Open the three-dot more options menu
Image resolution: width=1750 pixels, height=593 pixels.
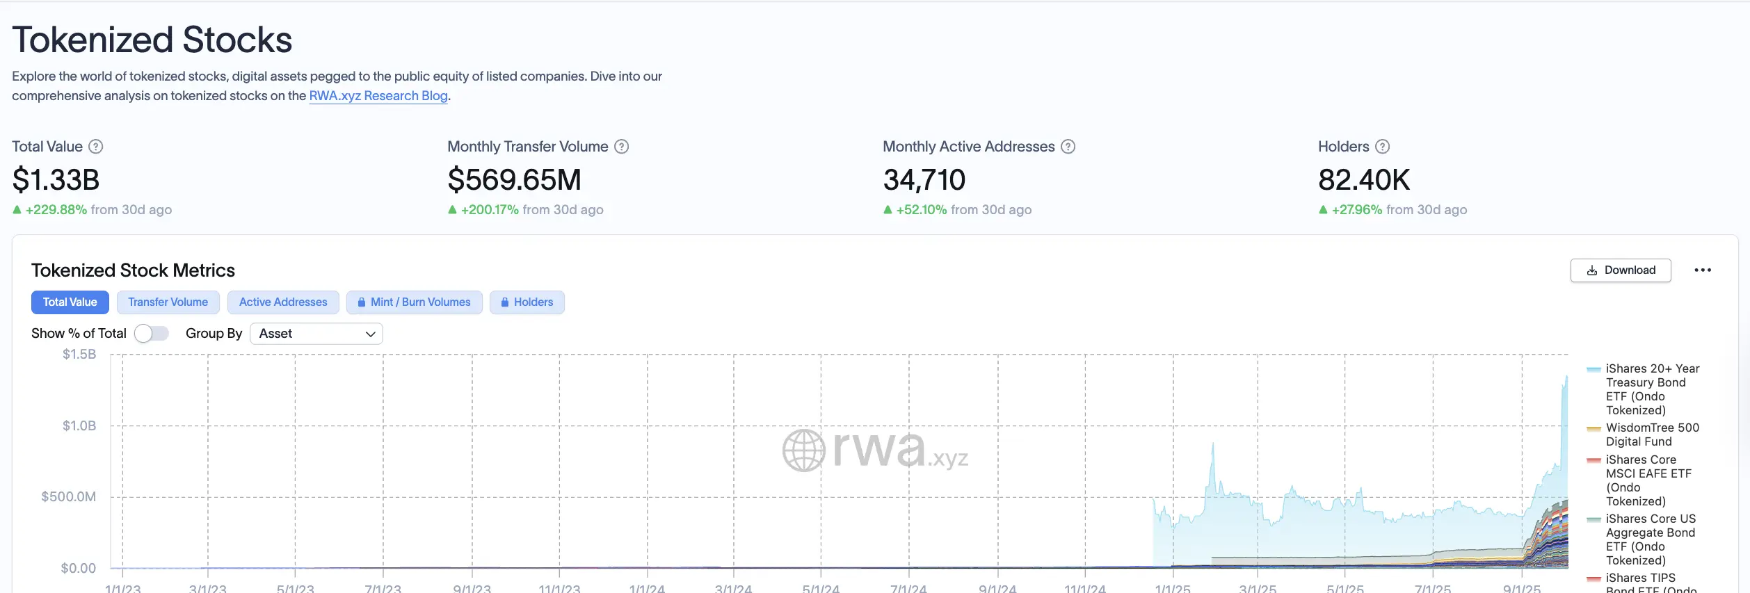pos(1703,270)
